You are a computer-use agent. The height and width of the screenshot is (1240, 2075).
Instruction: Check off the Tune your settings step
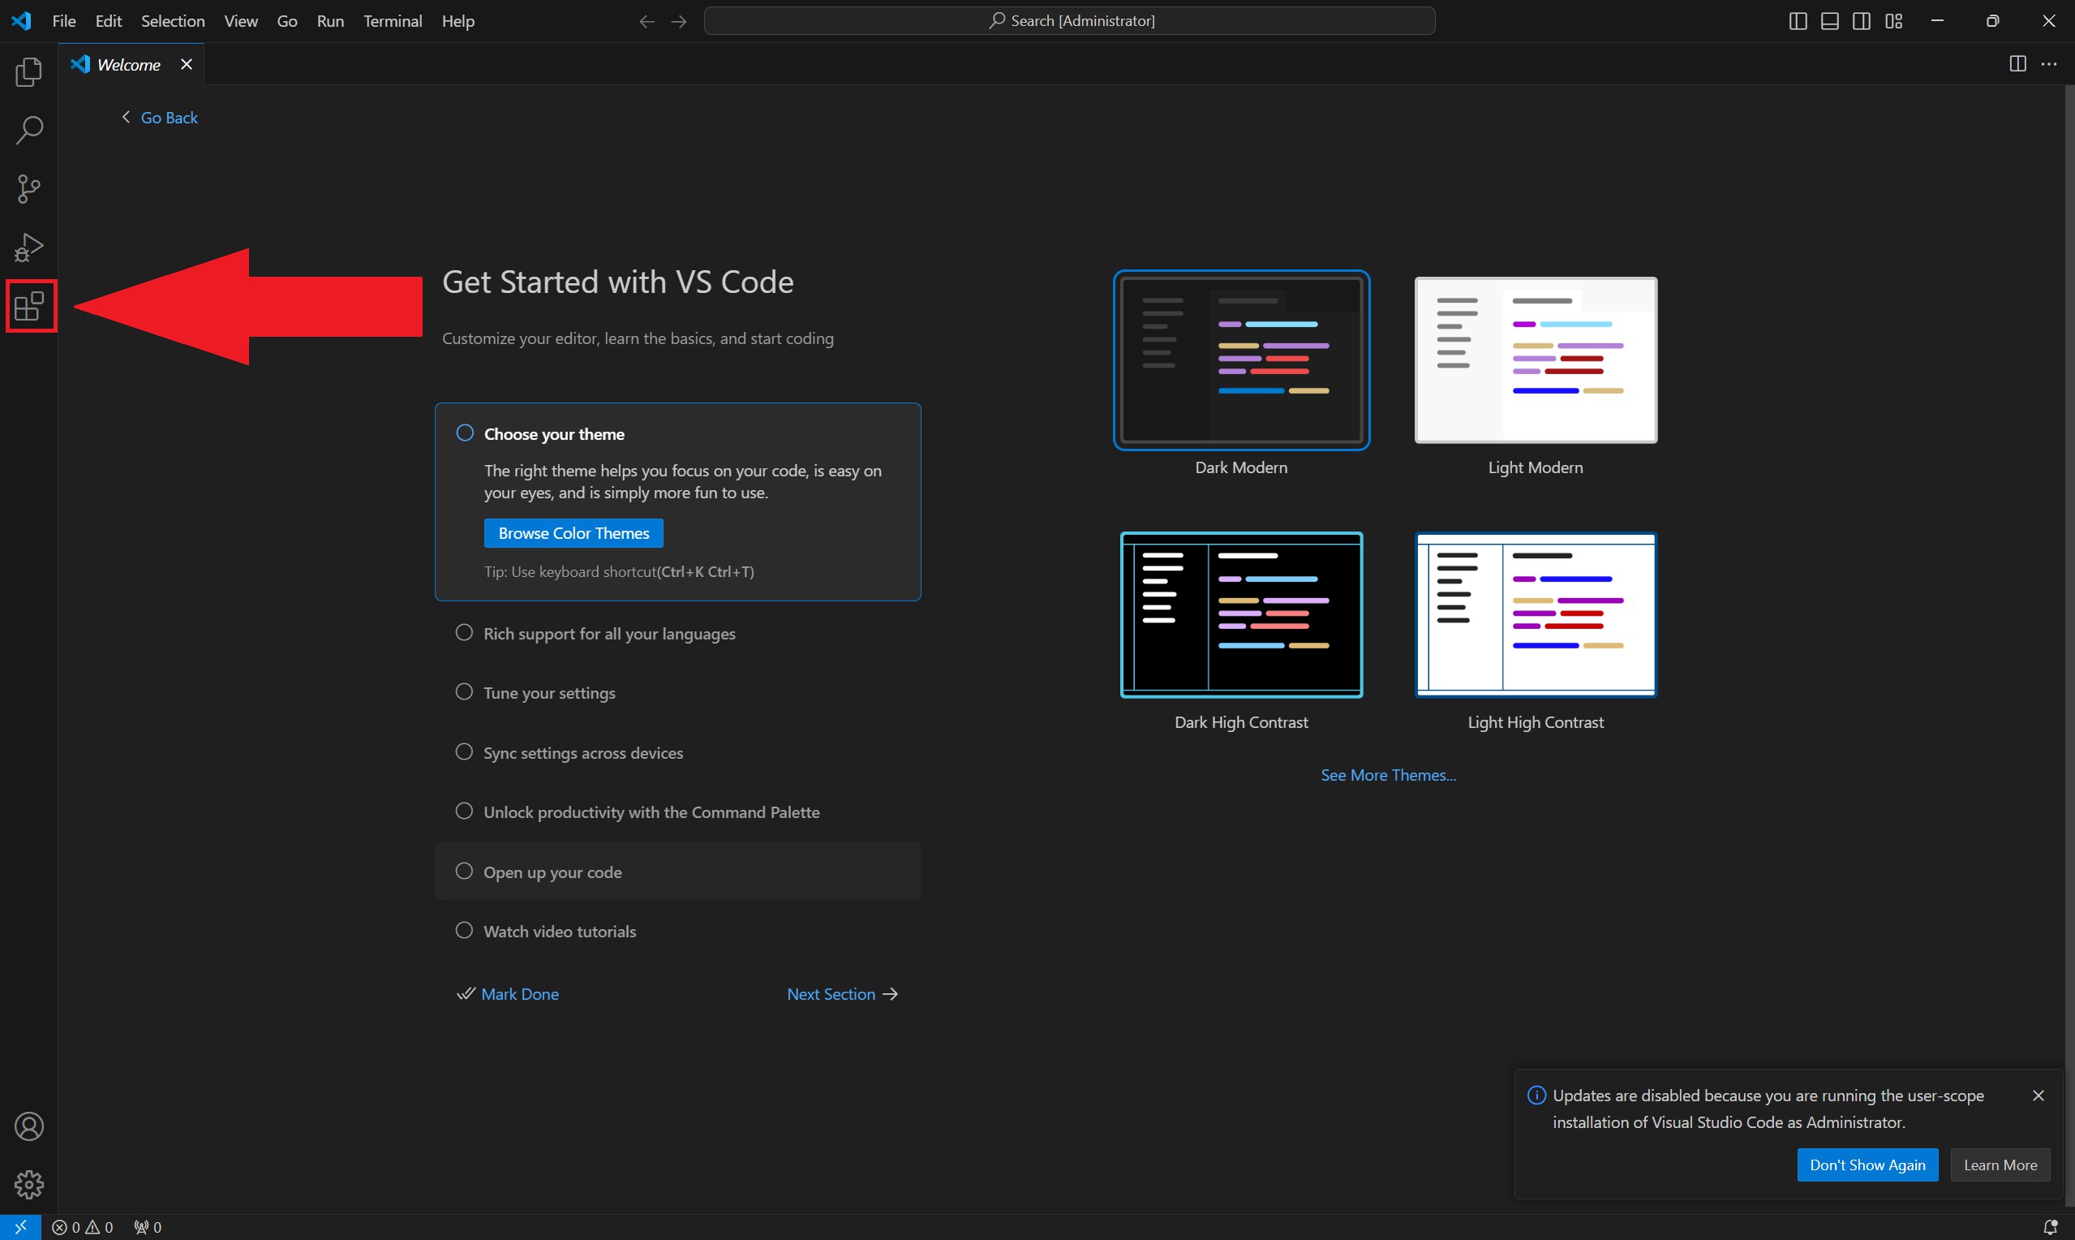tap(464, 692)
